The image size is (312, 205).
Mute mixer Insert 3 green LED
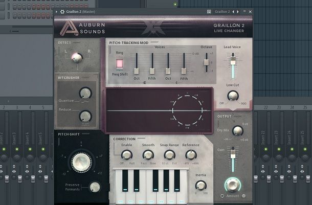17,149
